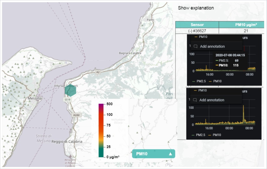Click PM10 series label atop upper chart

coord(201,37)
